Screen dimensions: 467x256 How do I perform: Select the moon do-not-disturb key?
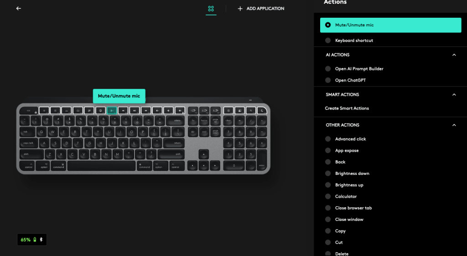click(x=262, y=110)
